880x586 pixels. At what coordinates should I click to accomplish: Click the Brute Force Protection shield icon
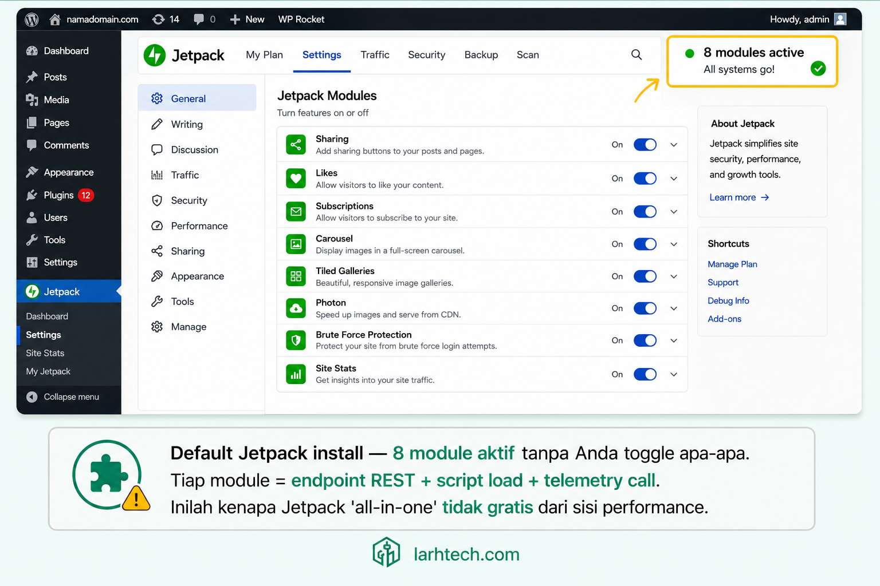coord(296,340)
